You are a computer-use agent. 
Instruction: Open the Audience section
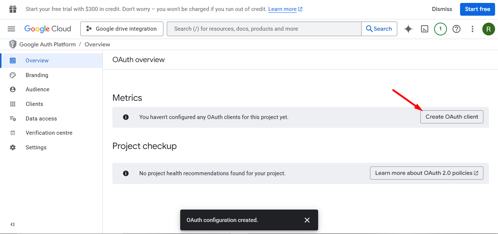pyautogui.click(x=37, y=89)
